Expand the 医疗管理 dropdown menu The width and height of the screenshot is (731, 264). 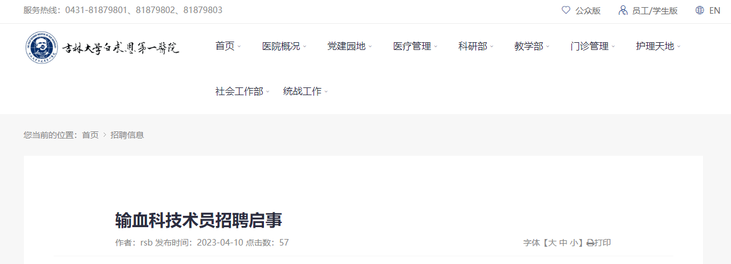click(415, 46)
